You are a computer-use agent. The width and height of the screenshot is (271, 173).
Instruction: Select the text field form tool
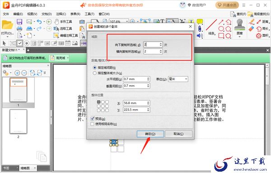coord(13,43)
